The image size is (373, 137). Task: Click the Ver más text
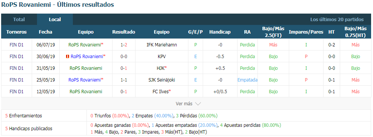(x=184, y=104)
